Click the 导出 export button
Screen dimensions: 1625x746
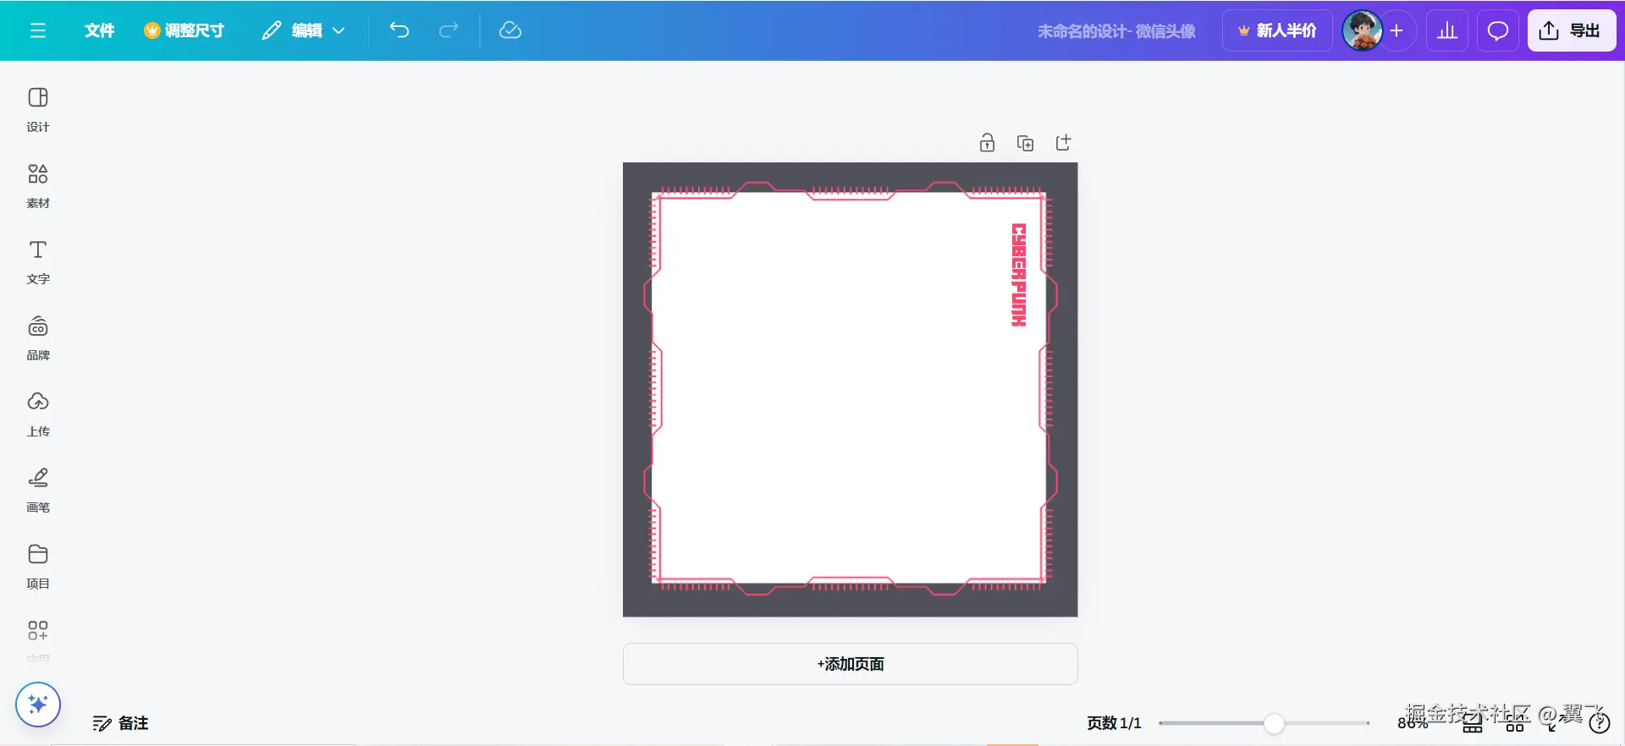1572,30
